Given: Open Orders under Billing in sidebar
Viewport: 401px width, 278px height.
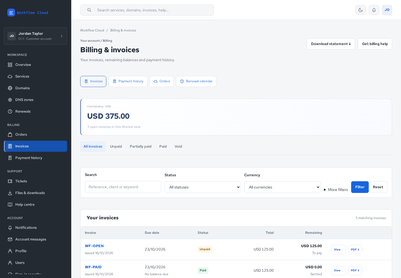Looking at the screenshot, I should click(x=35, y=135).
